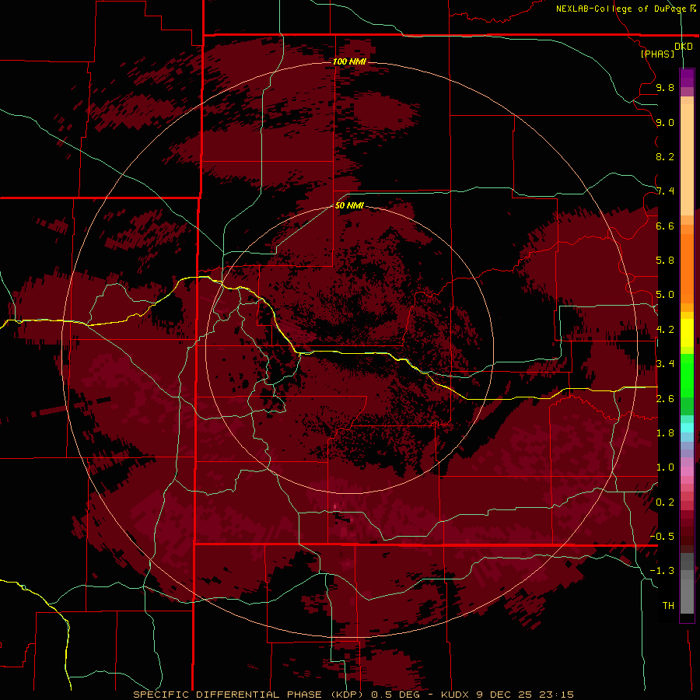700x700 pixels.
Task: Pick the bright green band of the color bar
Action: tap(687, 375)
